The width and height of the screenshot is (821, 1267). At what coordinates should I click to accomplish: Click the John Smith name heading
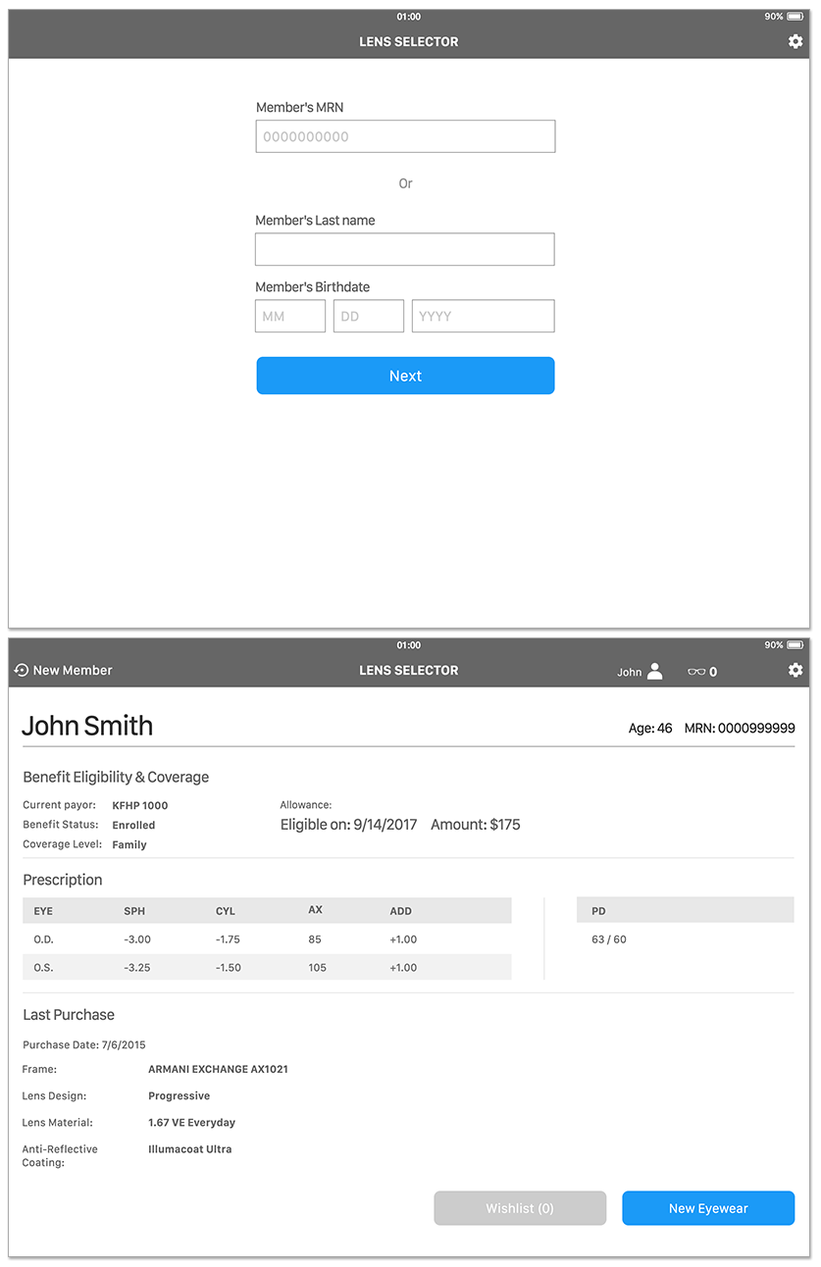click(87, 726)
